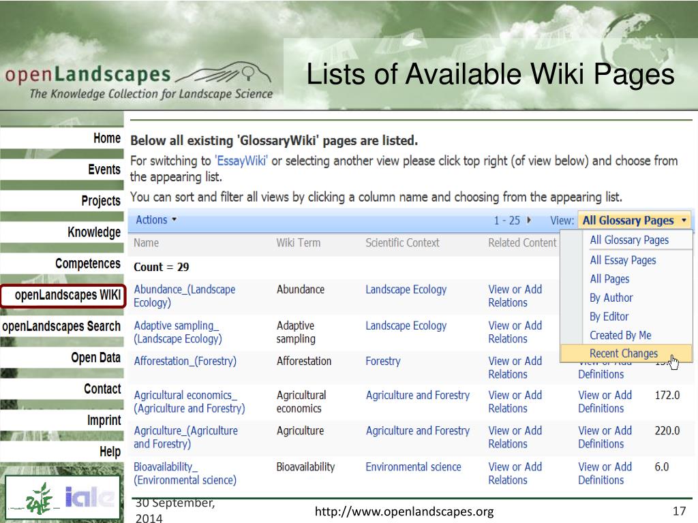Click Agriculture and Forestry in Agriculture row
698x523 pixels.
point(418,431)
